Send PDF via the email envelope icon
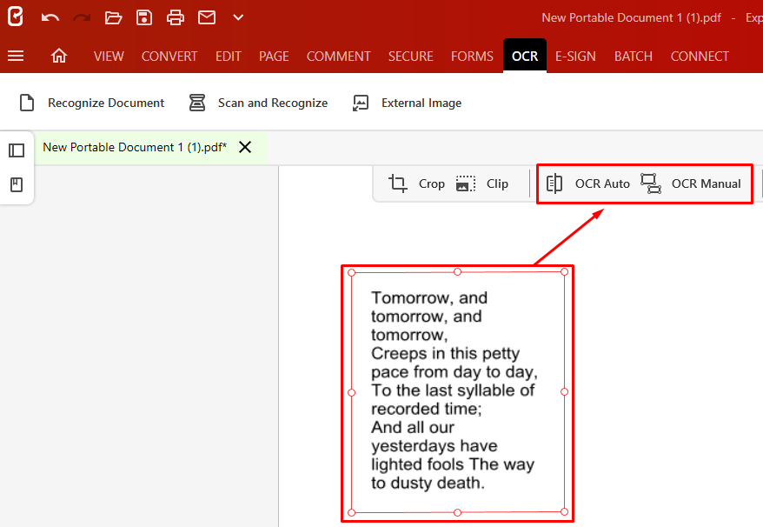 206,17
